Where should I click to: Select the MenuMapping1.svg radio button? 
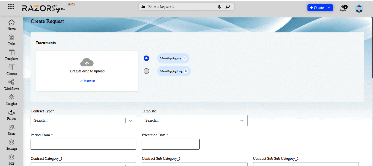point(146,71)
